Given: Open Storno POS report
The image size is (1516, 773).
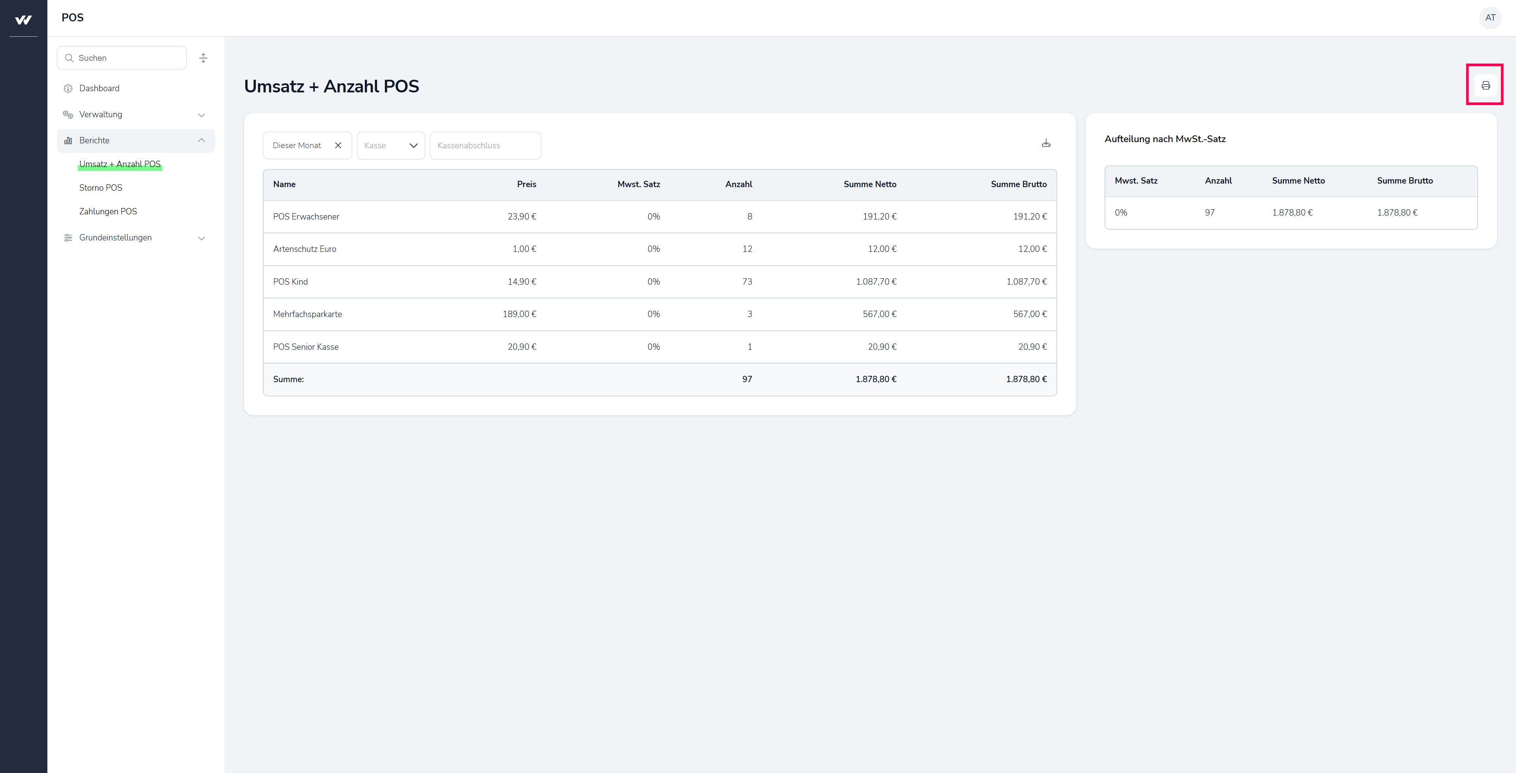Looking at the screenshot, I should pyautogui.click(x=101, y=188).
